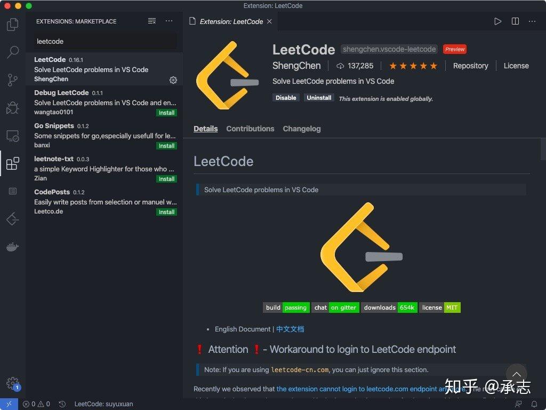
Task: Disable the LeetCode extension
Action: (x=286, y=98)
